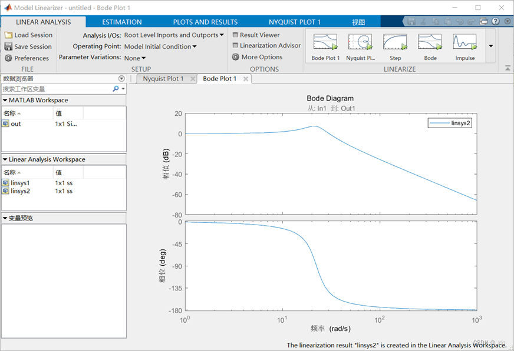Select the Nyquist Plot 1 document tab
The width and height of the screenshot is (514, 351).
(163, 79)
